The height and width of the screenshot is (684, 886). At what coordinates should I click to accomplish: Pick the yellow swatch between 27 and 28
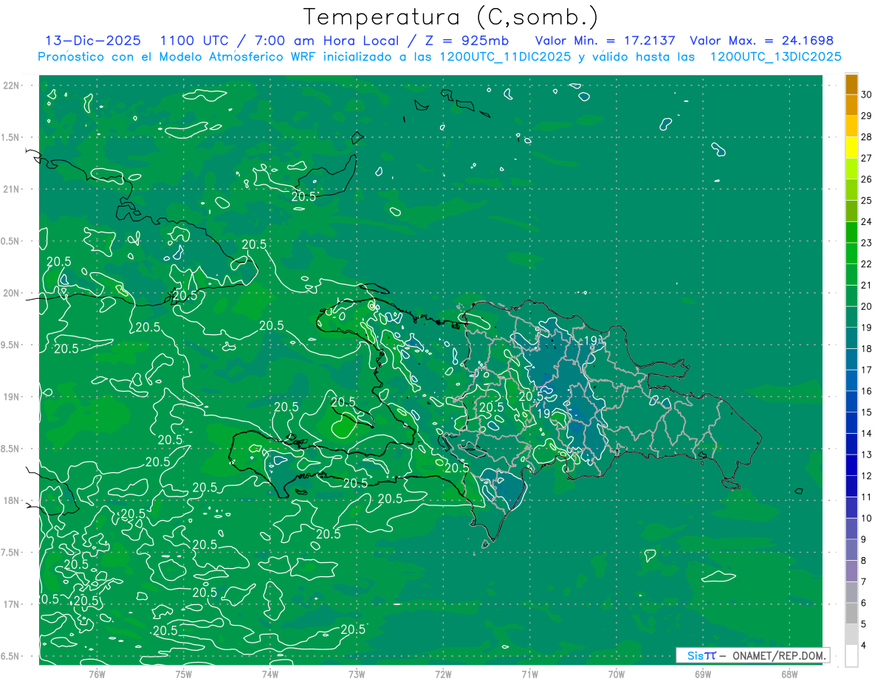[851, 148]
